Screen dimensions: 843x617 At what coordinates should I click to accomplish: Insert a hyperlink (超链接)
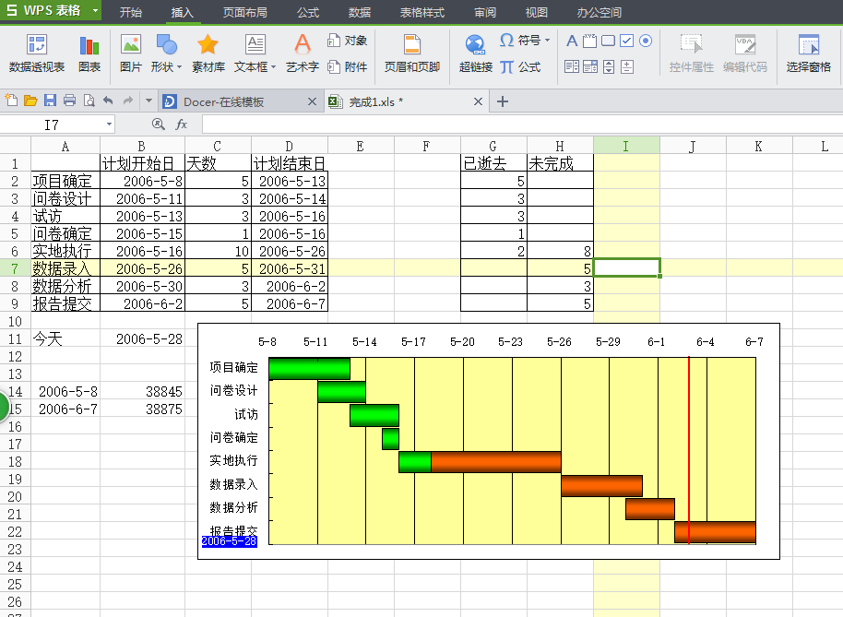tap(476, 53)
